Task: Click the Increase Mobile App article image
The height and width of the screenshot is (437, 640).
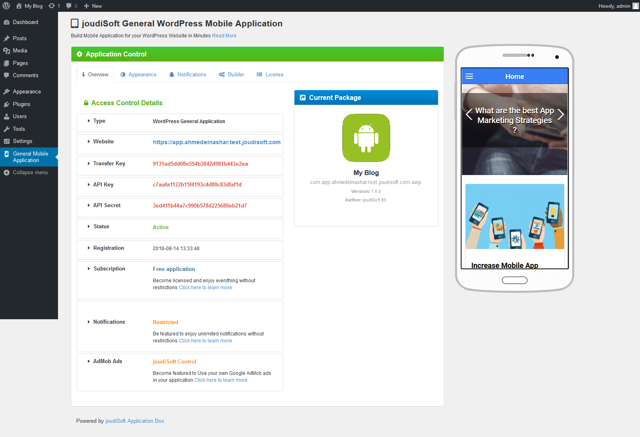Action: coord(515,216)
